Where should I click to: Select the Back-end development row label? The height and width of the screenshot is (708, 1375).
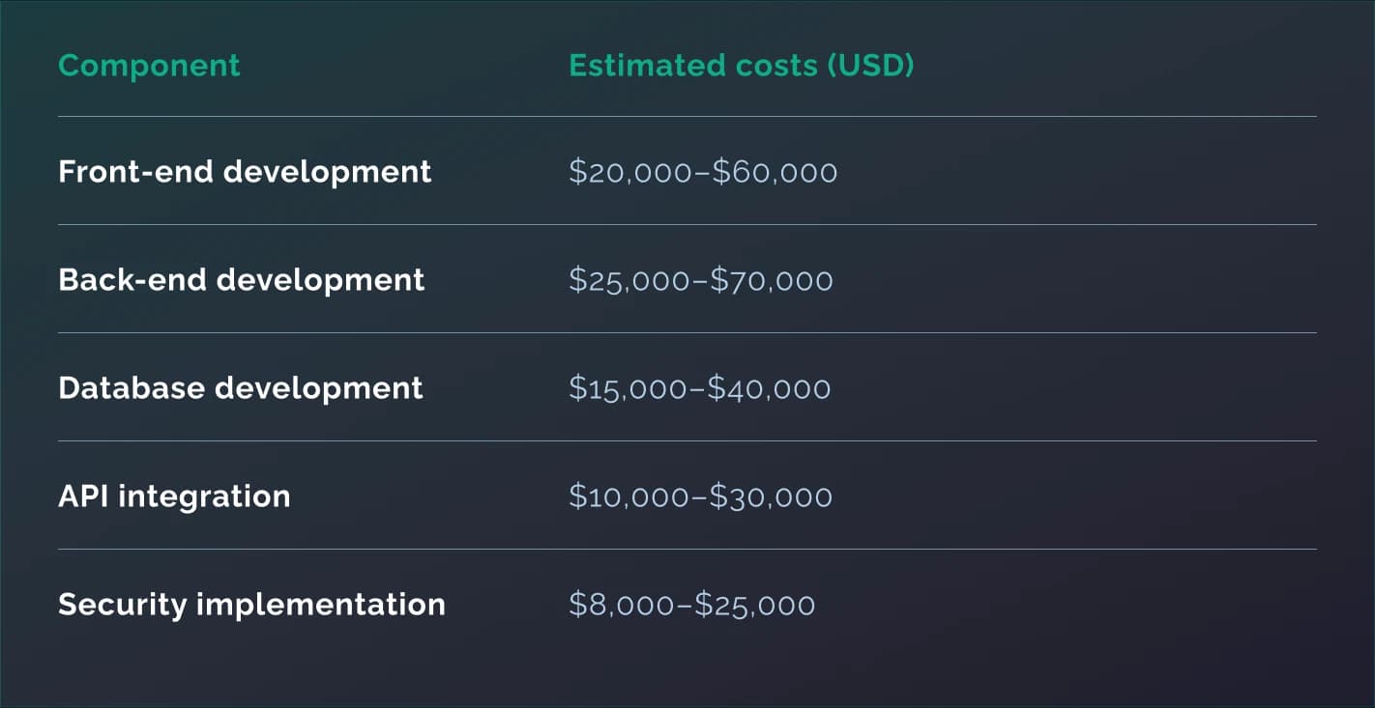[x=241, y=280]
